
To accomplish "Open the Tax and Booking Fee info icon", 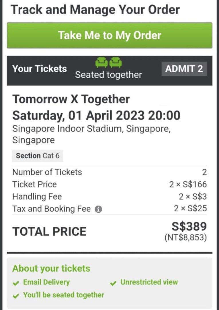I will click(99, 209).
